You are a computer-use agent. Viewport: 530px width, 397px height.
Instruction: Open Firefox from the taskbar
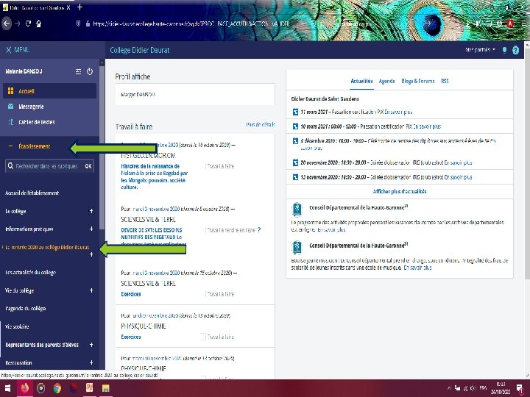[x=25, y=388]
